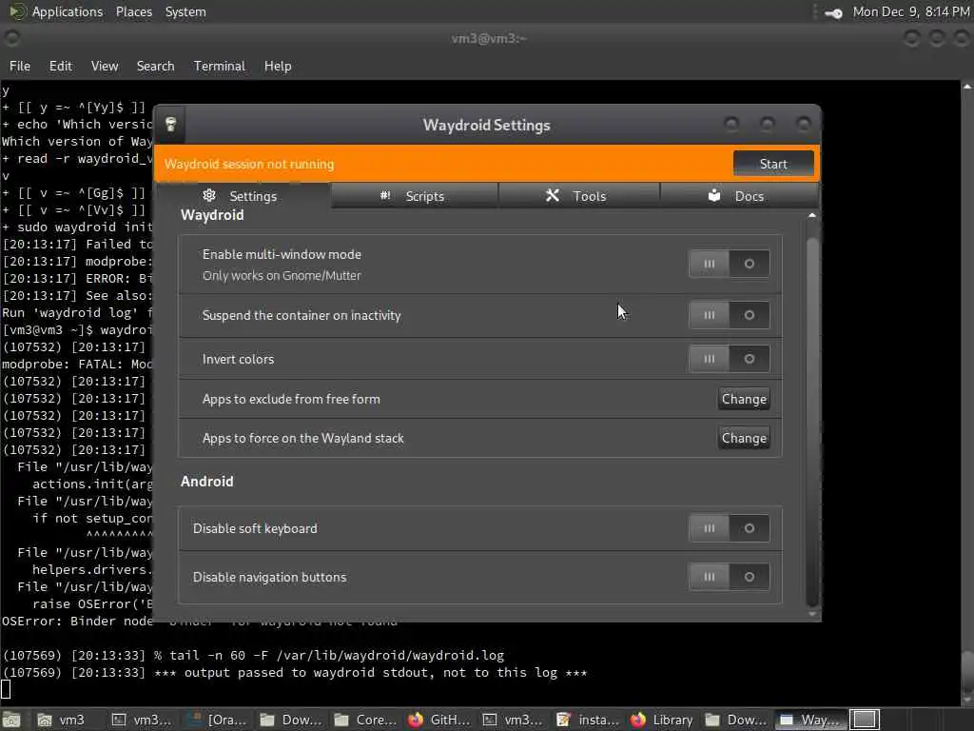This screenshot has height=731, width=974.
Task: Start the Waydroid session
Action: (x=772, y=164)
